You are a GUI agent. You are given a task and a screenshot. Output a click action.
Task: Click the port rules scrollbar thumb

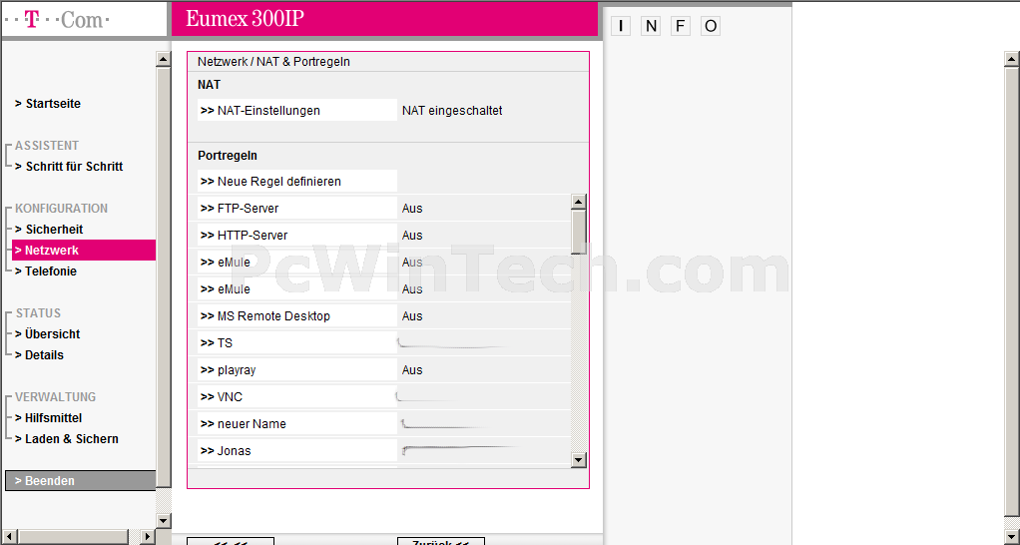coord(578,231)
